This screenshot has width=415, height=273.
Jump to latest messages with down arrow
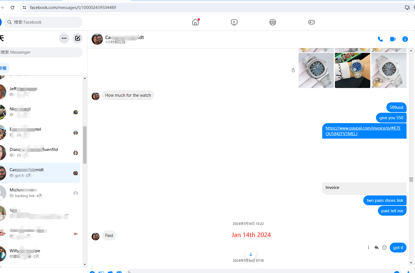tap(251, 254)
